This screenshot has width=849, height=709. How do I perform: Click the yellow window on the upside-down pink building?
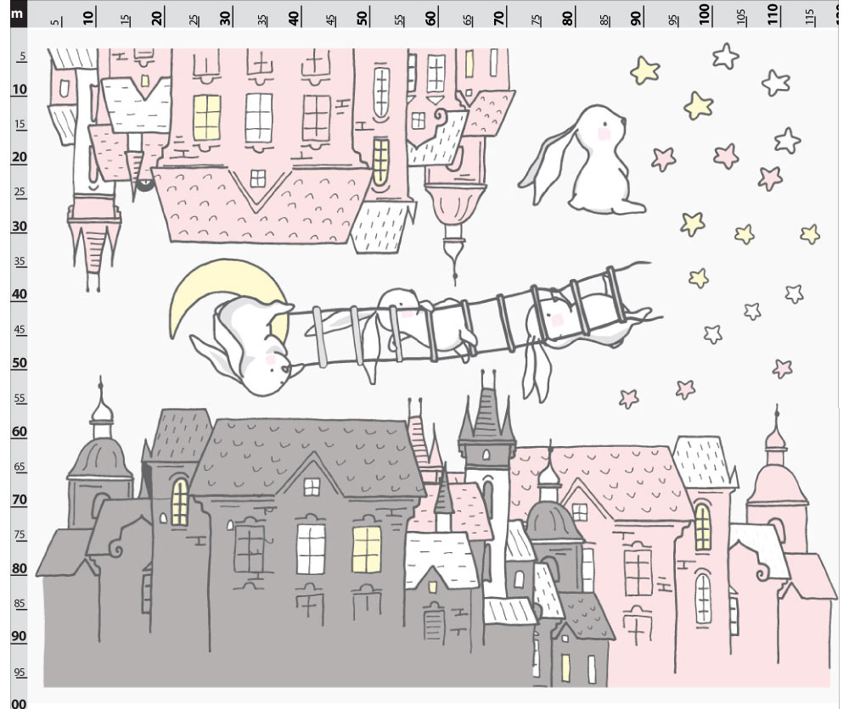click(206, 117)
